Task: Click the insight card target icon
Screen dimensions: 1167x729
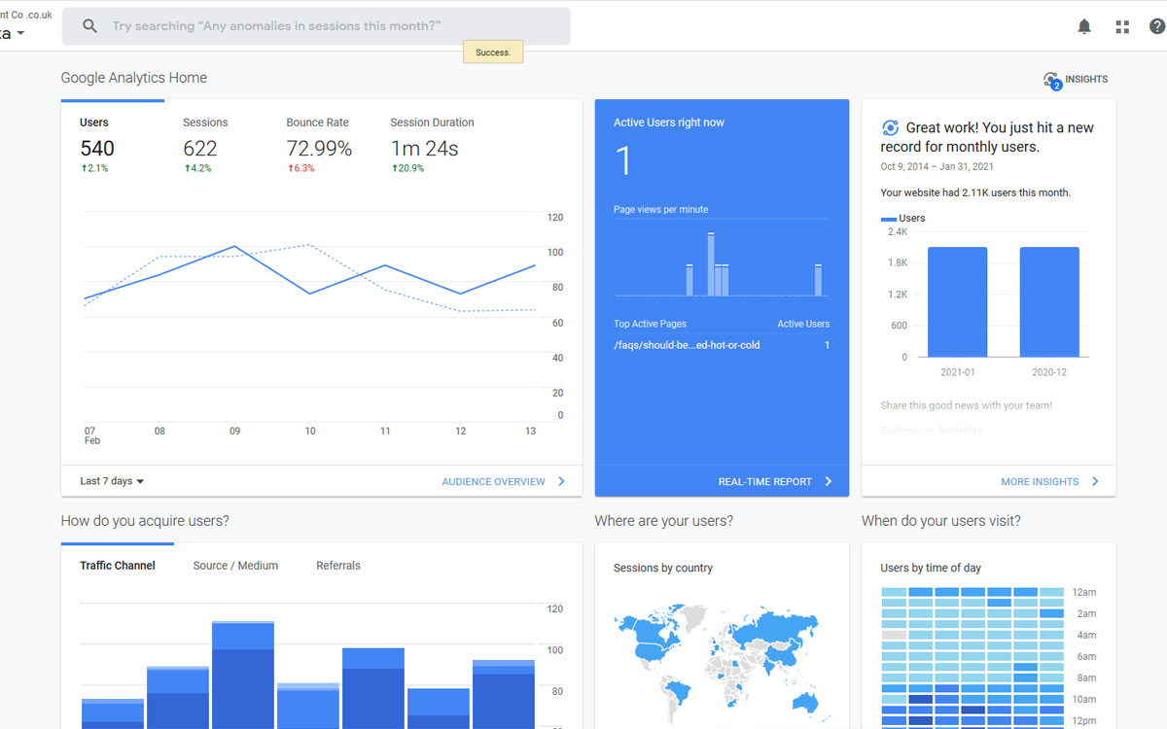Action: coord(890,127)
